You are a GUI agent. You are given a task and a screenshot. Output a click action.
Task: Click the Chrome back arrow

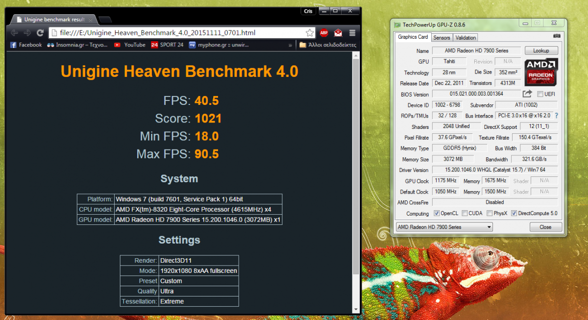14,33
